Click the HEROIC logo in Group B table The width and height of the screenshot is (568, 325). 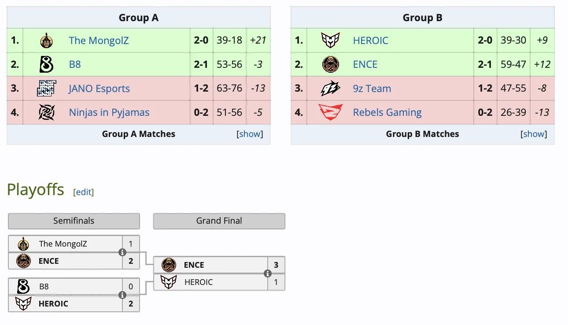[330, 41]
